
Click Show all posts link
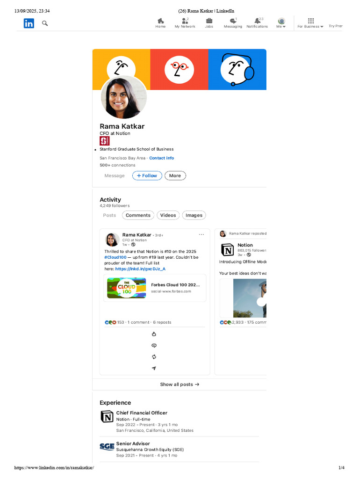[x=179, y=385]
